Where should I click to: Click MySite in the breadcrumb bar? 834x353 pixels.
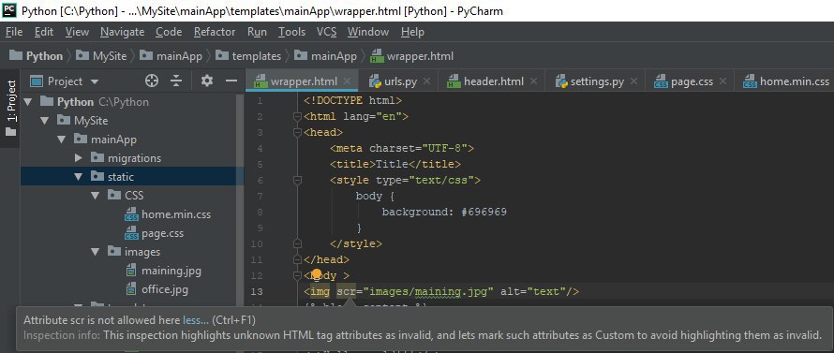110,56
